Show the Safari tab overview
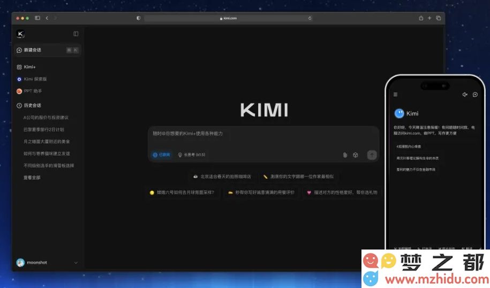Image resolution: width=490 pixels, height=288 pixels. tap(439, 18)
